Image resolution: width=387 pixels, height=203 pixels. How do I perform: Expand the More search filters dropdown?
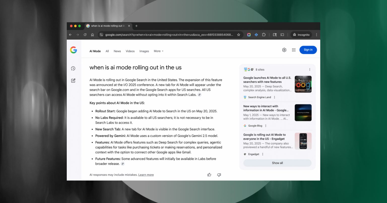coord(158,51)
